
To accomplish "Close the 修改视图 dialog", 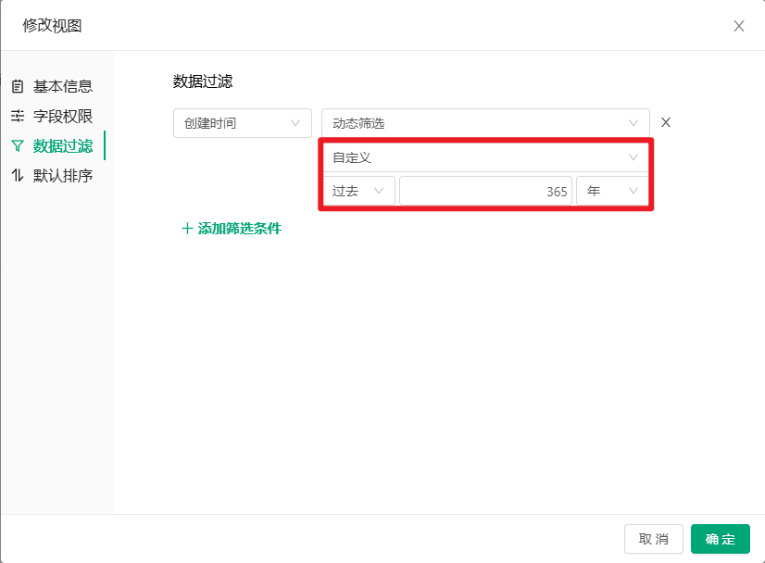I will (x=738, y=26).
